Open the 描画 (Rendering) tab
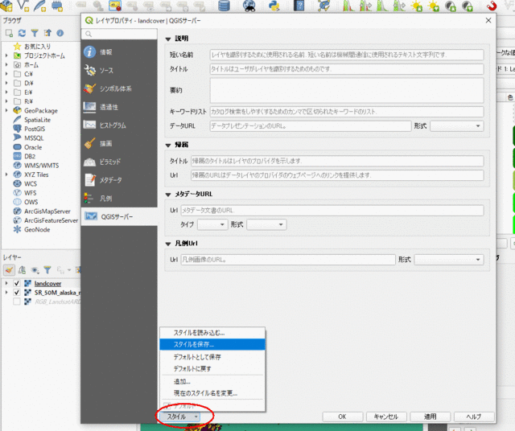Screen dimensions: 515x431 pyautogui.click(x=119, y=143)
